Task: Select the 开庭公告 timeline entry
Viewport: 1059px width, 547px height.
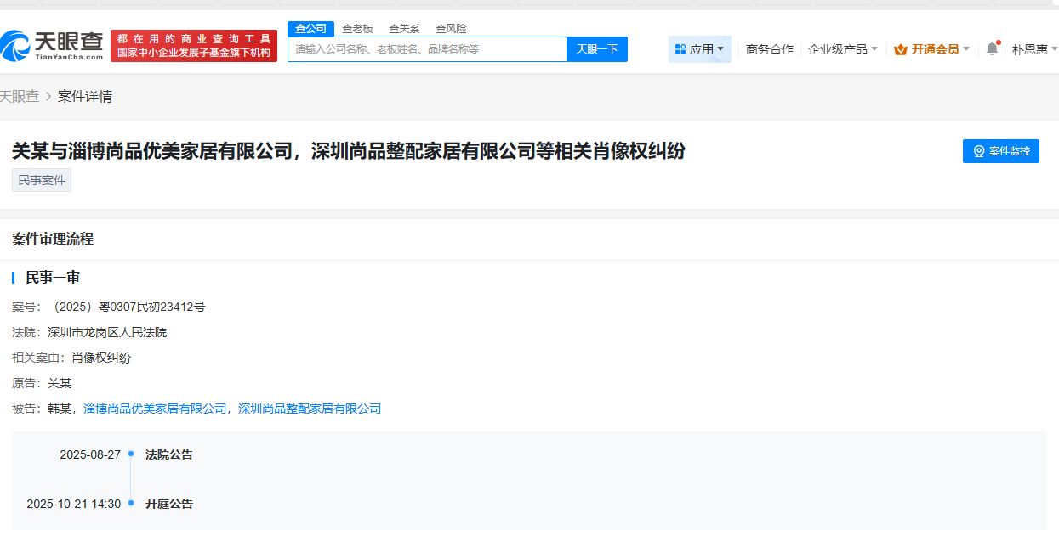Action: 169,504
